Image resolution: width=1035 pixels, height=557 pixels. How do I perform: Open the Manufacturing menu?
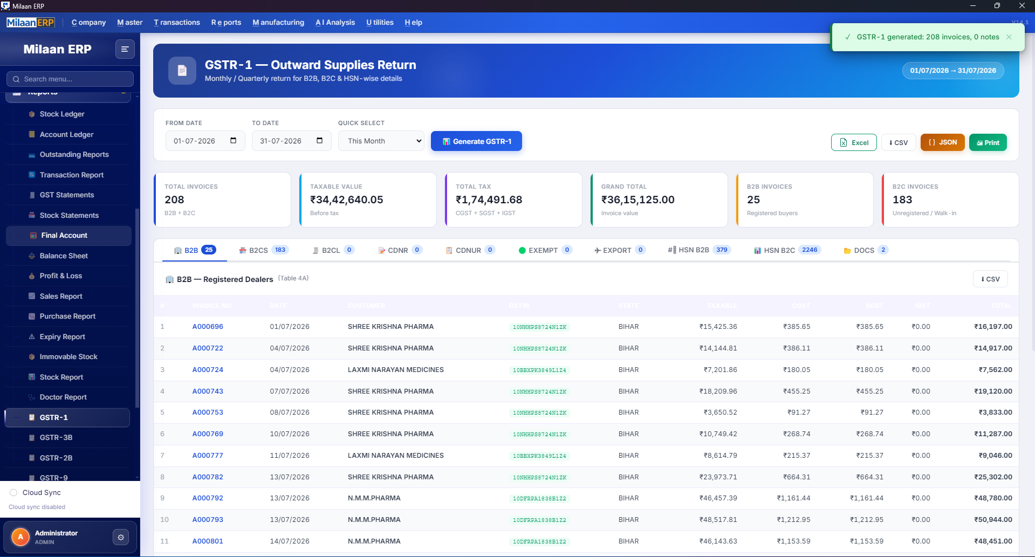click(278, 23)
